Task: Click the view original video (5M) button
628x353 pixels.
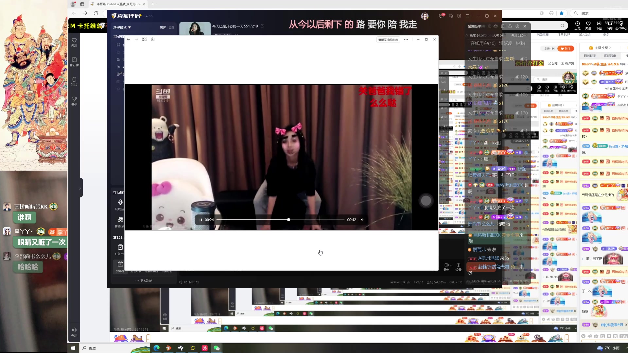Action: (x=388, y=40)
